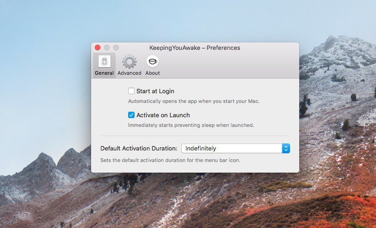The height and width of the screenshot is (228, 376).
Task: Open the Default Activation Duration dropdown
Action: point(236,148)
